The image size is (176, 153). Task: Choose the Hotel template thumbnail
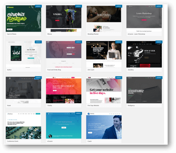tap(23, 90)
